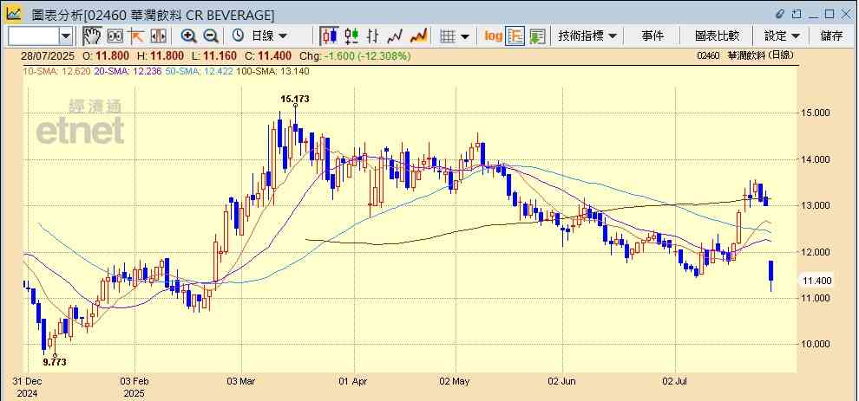Image resolution: width=859 pixels, height=401 pixels.
Task: Click the 03 Mar date axis label
Action: click(x=240, y=380)
